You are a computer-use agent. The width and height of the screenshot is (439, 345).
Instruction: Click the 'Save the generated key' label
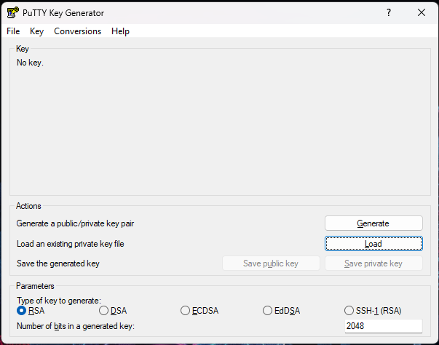[x=58, y=263]
